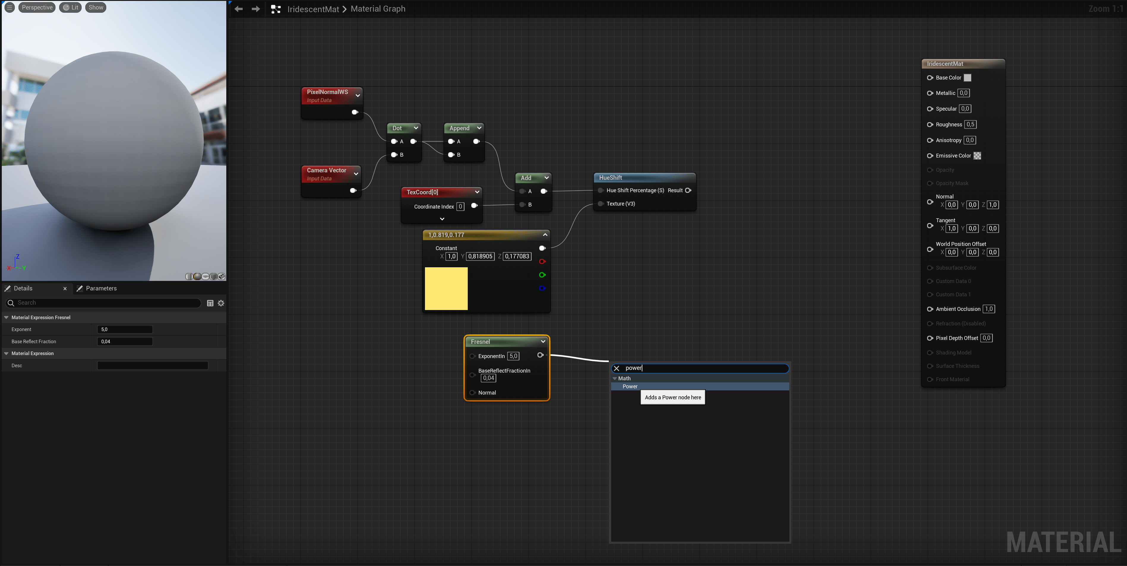Clear the power search text

click(617, 368)
